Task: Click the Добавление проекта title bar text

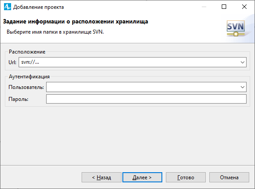Action: [39, 7]
